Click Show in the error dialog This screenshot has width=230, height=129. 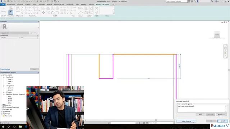pos(201,115)
